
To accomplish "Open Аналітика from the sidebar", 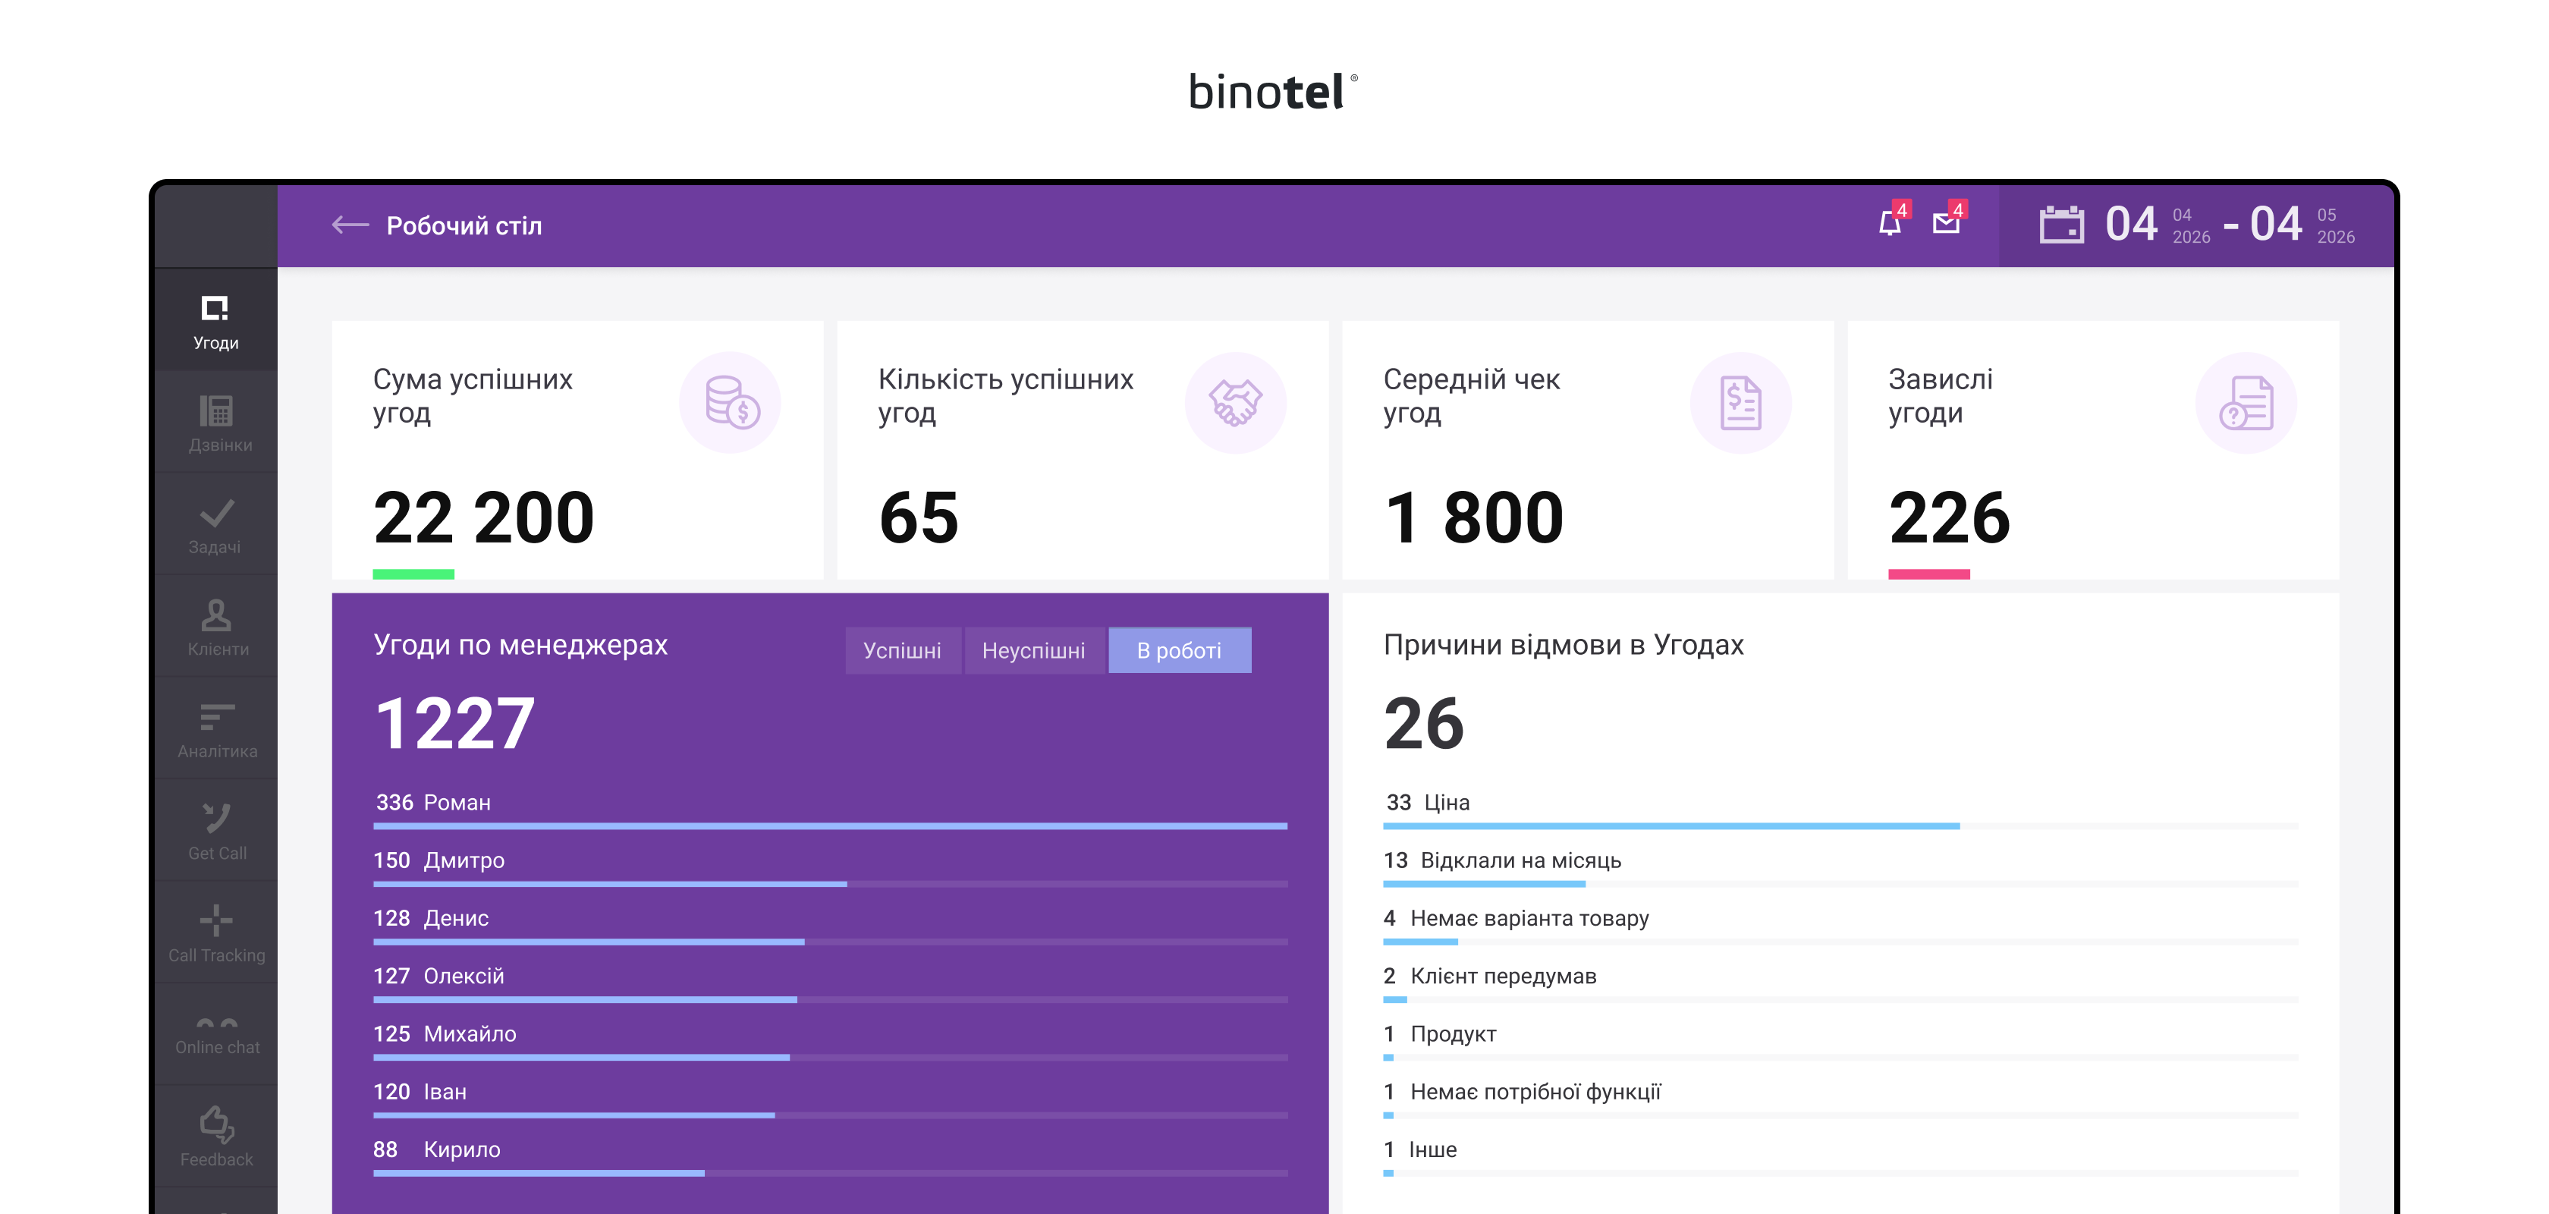I will click(215, 728).
